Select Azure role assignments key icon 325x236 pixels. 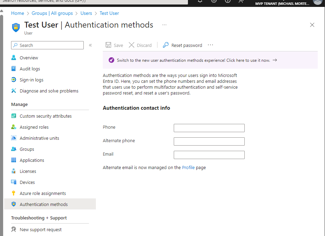point(14,193)
